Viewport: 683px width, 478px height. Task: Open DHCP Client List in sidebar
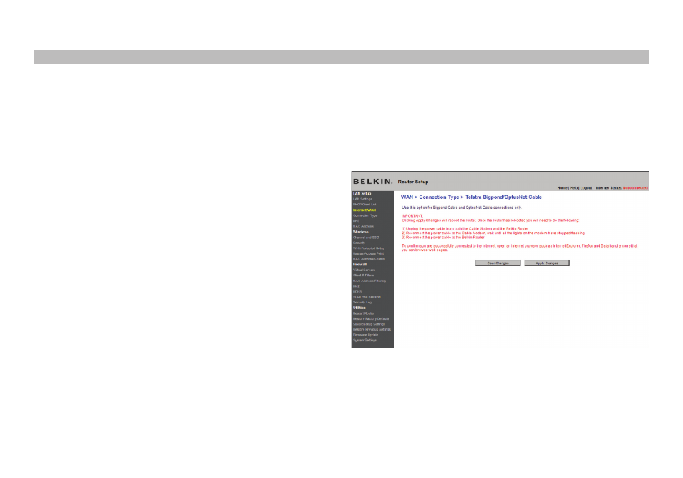click(364, 205)
